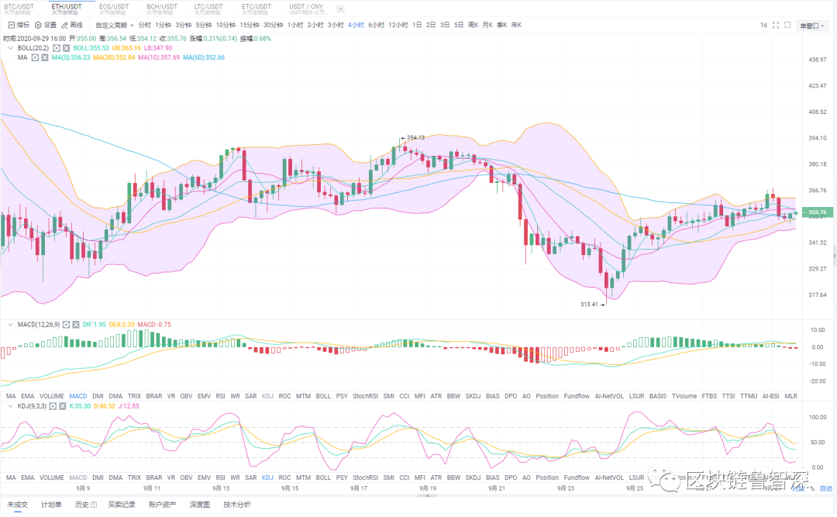Choose EMA in the KDJ panel indicator bar
Screen dimensions: 837x517
click(27, 477)
